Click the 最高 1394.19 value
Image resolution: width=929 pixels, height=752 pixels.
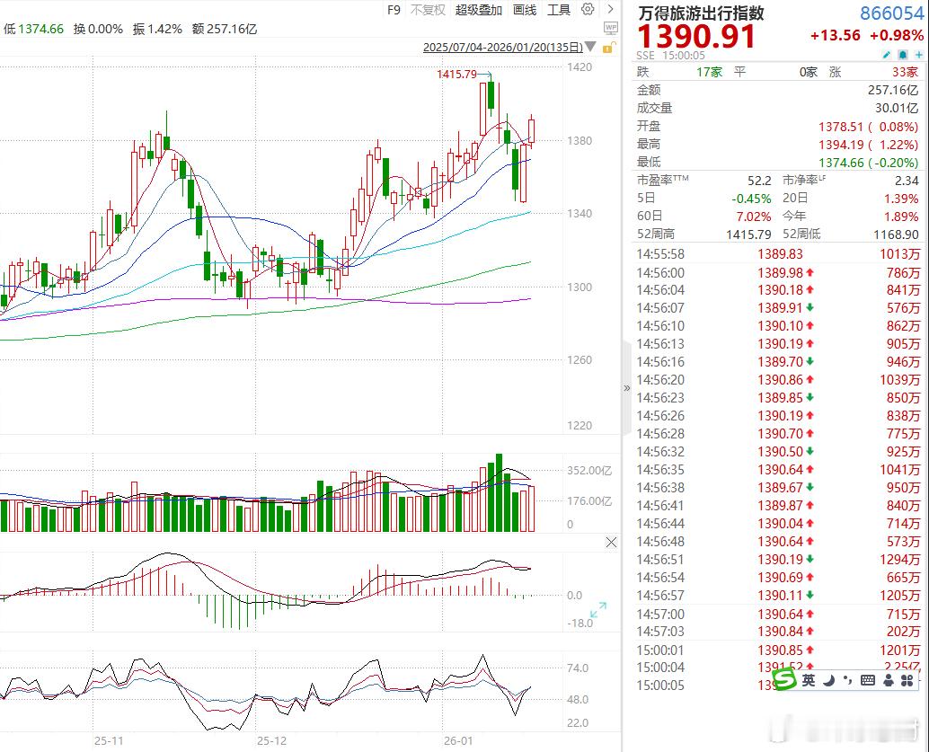pyautogui.click(x=841, y=145)
